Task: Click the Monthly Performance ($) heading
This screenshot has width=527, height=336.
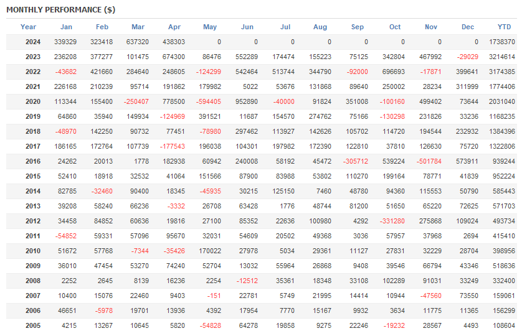Action: tap(60, 10)
